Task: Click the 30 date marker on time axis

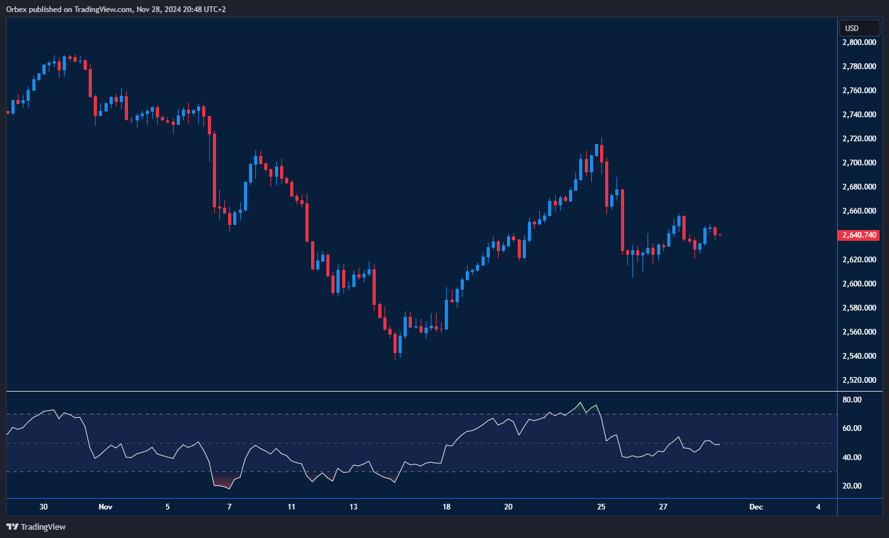Action: tap(44, 507)
